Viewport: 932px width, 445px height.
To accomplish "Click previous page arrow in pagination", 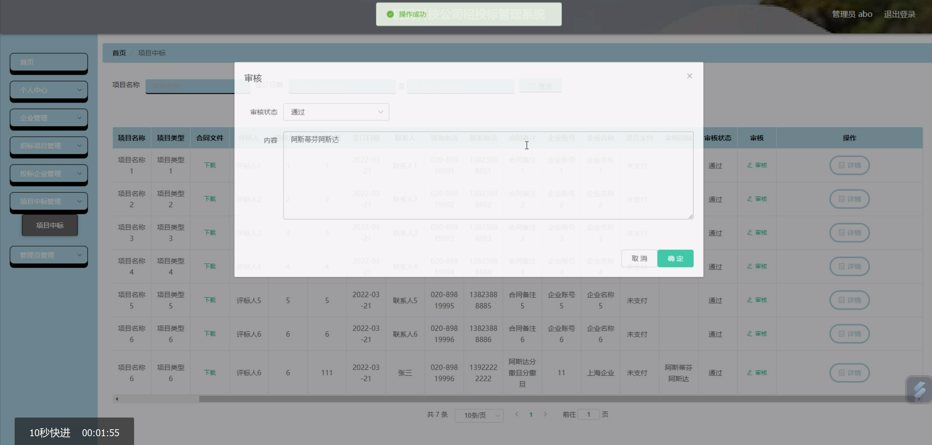I will [x=517, y=414].
